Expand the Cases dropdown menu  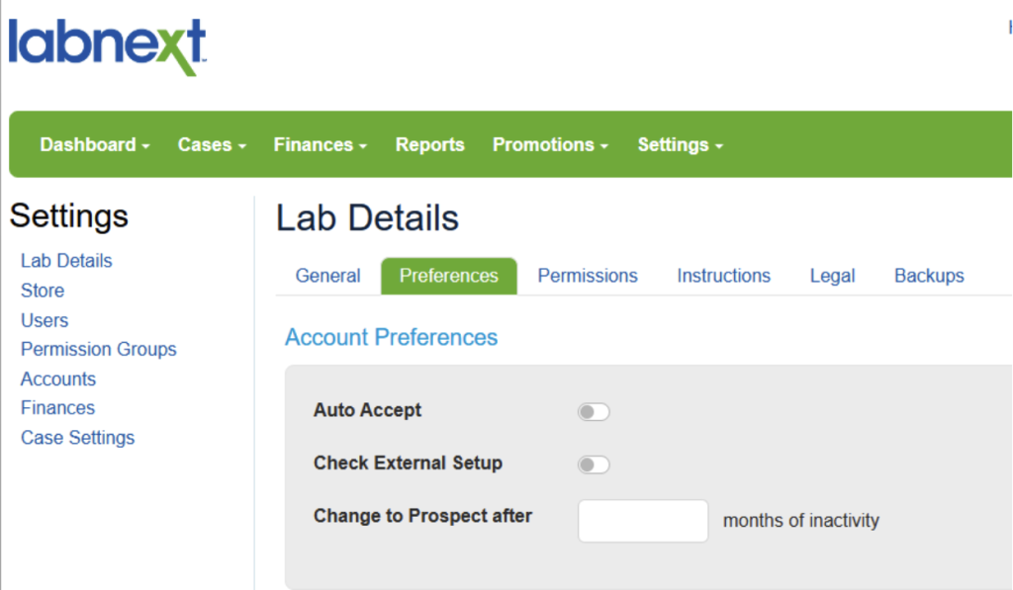pos(212,144)
